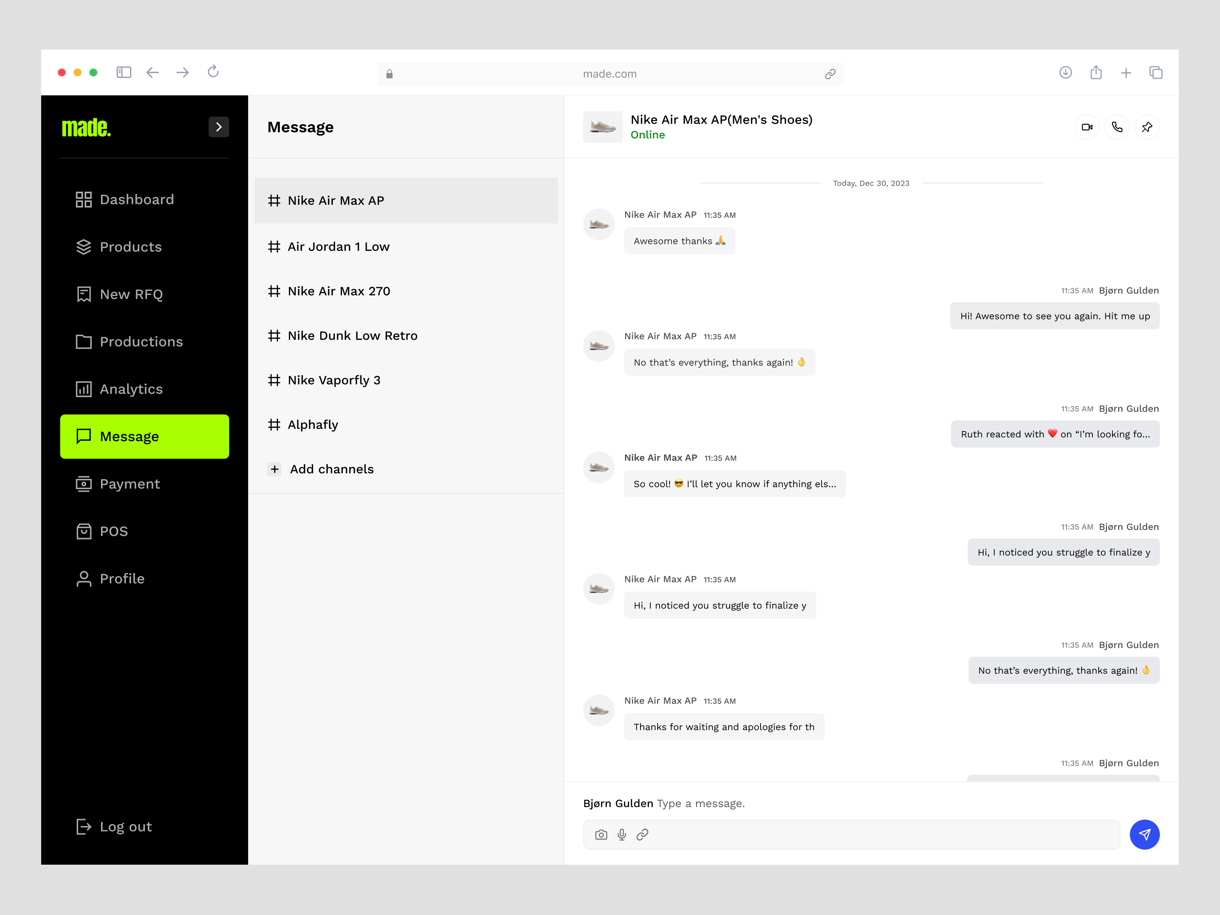1220x915 pixels.
Task: Expand Add channels with the plus control
Action: [274, 469]
